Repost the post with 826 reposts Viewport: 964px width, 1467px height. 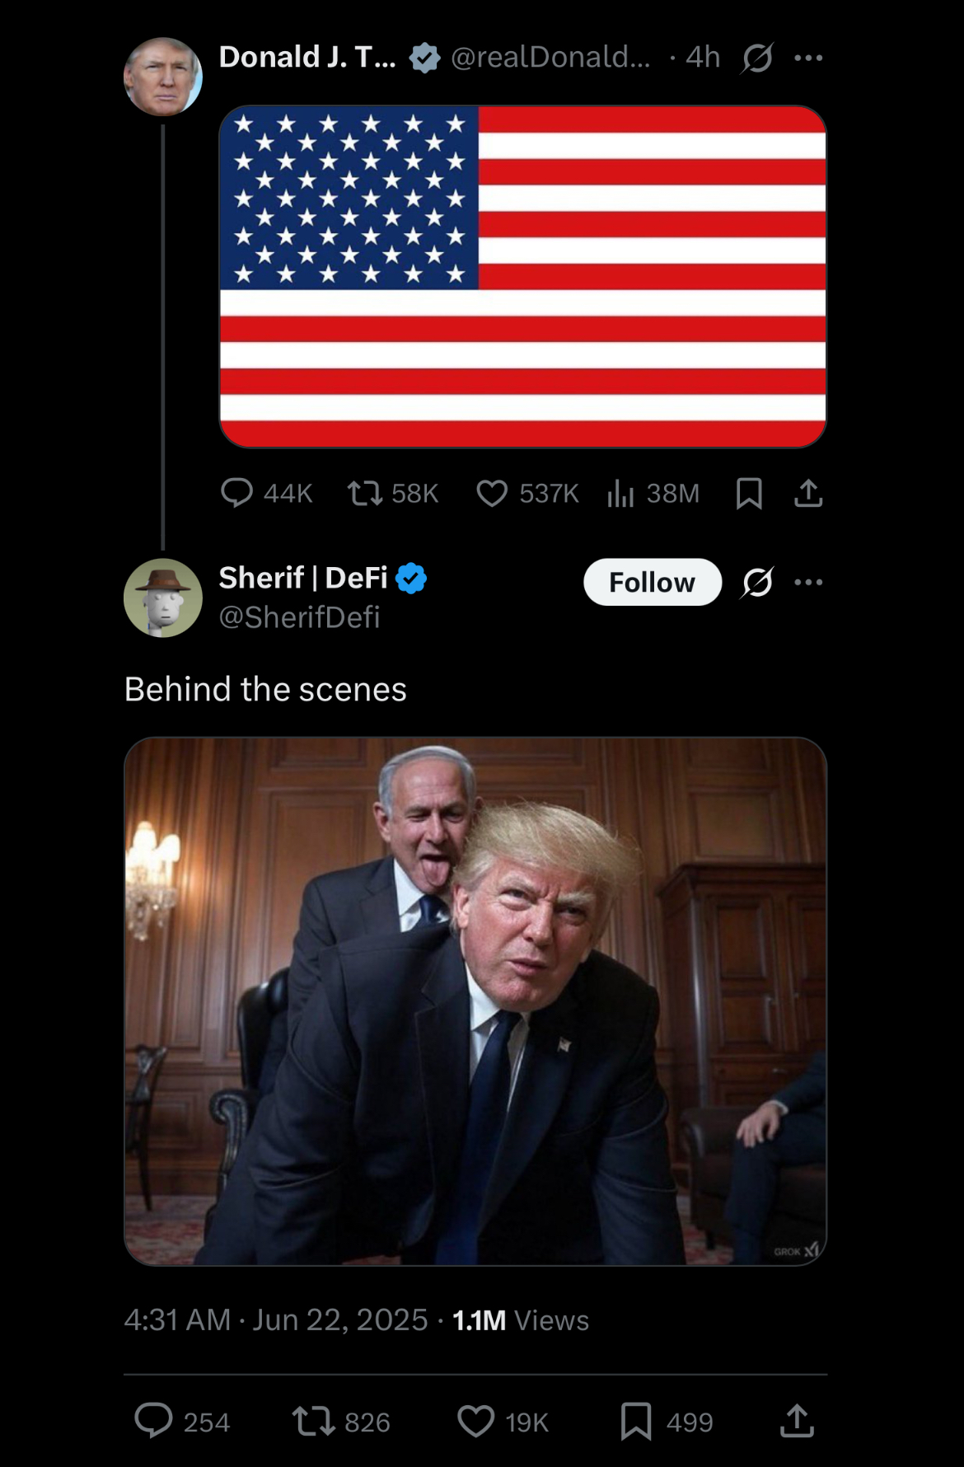[341, 1422]
